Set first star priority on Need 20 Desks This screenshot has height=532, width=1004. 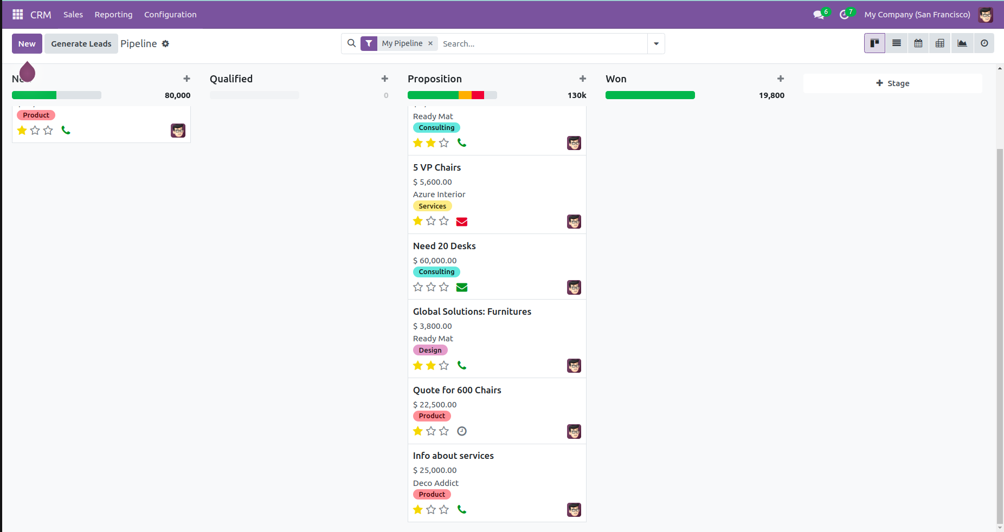click(x=418, y=287)
